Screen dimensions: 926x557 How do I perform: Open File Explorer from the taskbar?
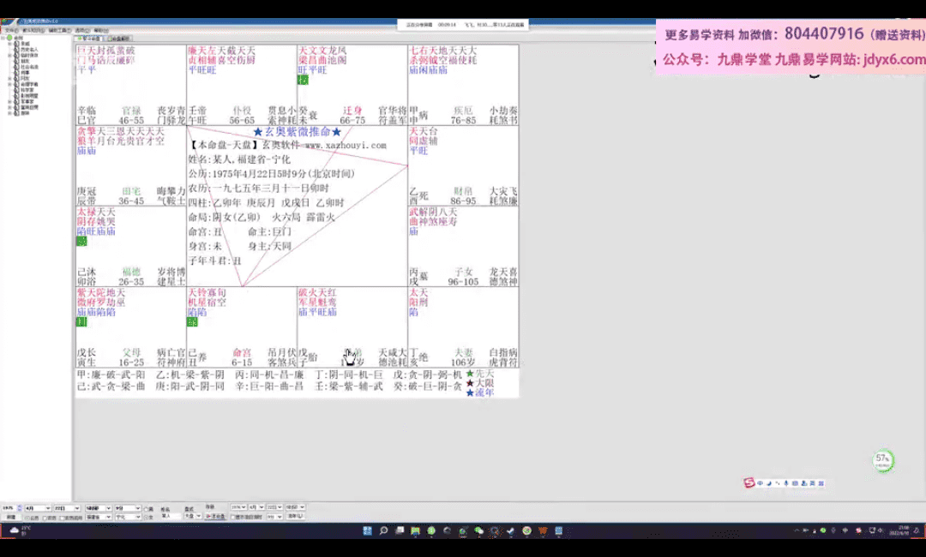(x=415, y=531)
